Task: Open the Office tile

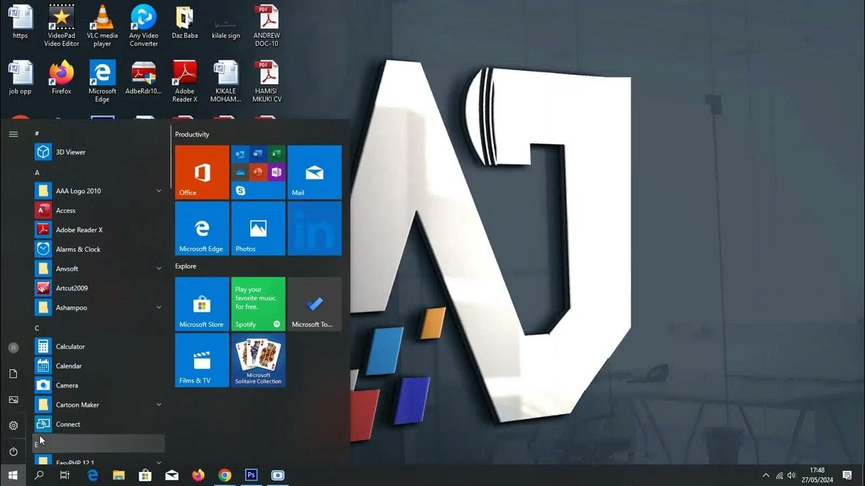Action: pyautogui.click(x=202, y=172)
